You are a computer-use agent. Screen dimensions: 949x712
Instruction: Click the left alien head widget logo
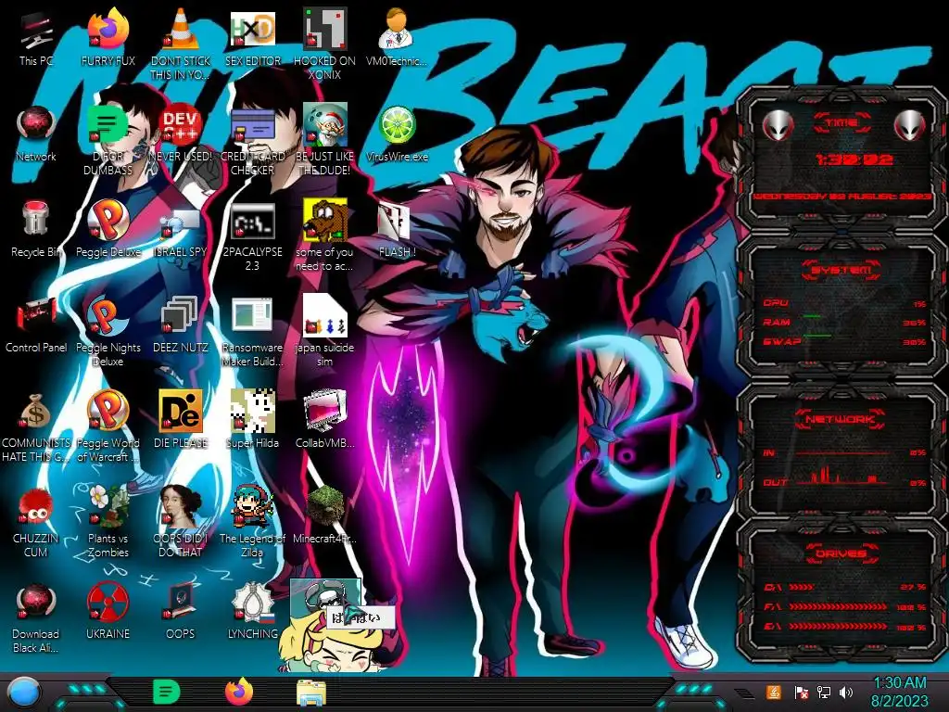[778, 125]
